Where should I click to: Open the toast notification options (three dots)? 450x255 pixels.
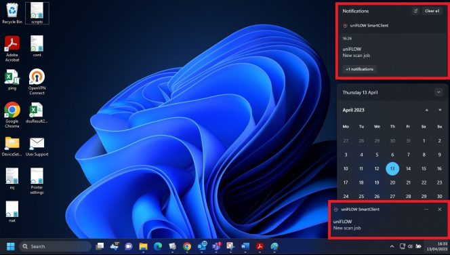[426, 210]
